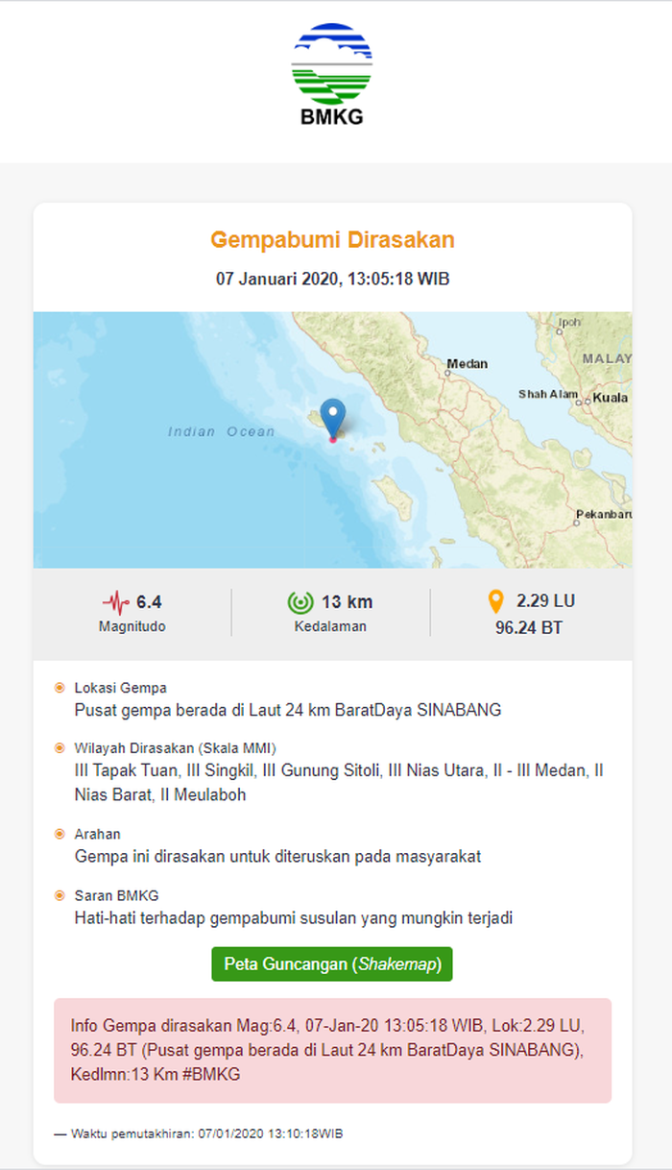Click the 13 km depth value
The height and width of the screenshot is (1170, 672).
click(347, 602)
